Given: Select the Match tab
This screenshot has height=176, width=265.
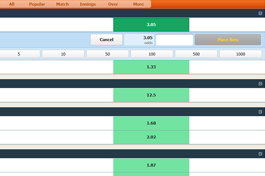Looking at the screenshot, I should click(62, 4).
